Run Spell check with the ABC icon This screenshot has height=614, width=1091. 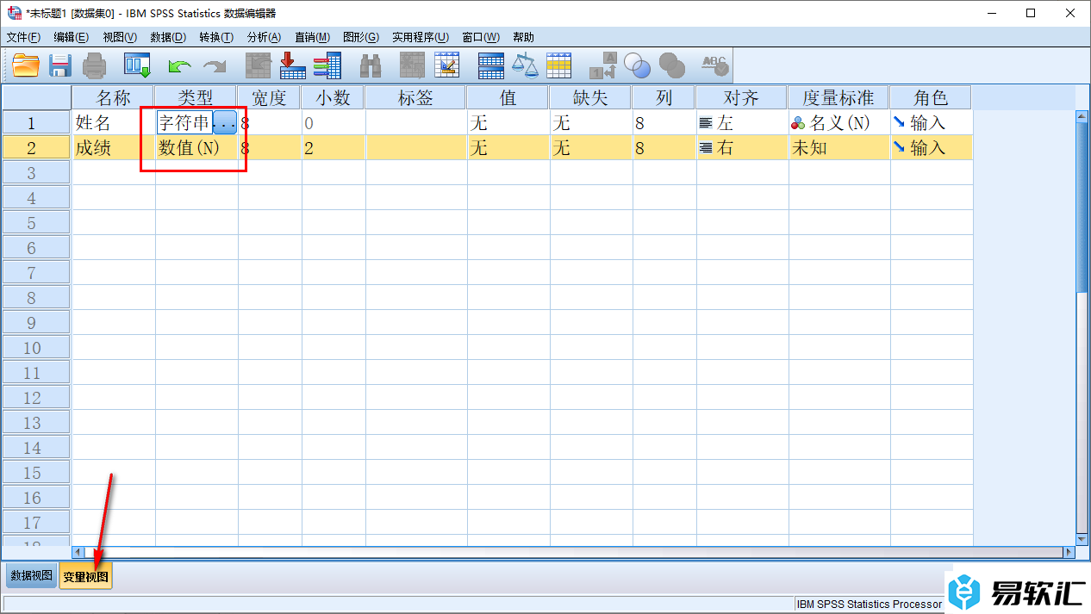714,65
